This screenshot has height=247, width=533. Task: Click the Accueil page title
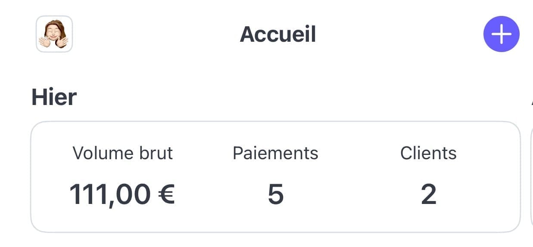click(278, 34)
